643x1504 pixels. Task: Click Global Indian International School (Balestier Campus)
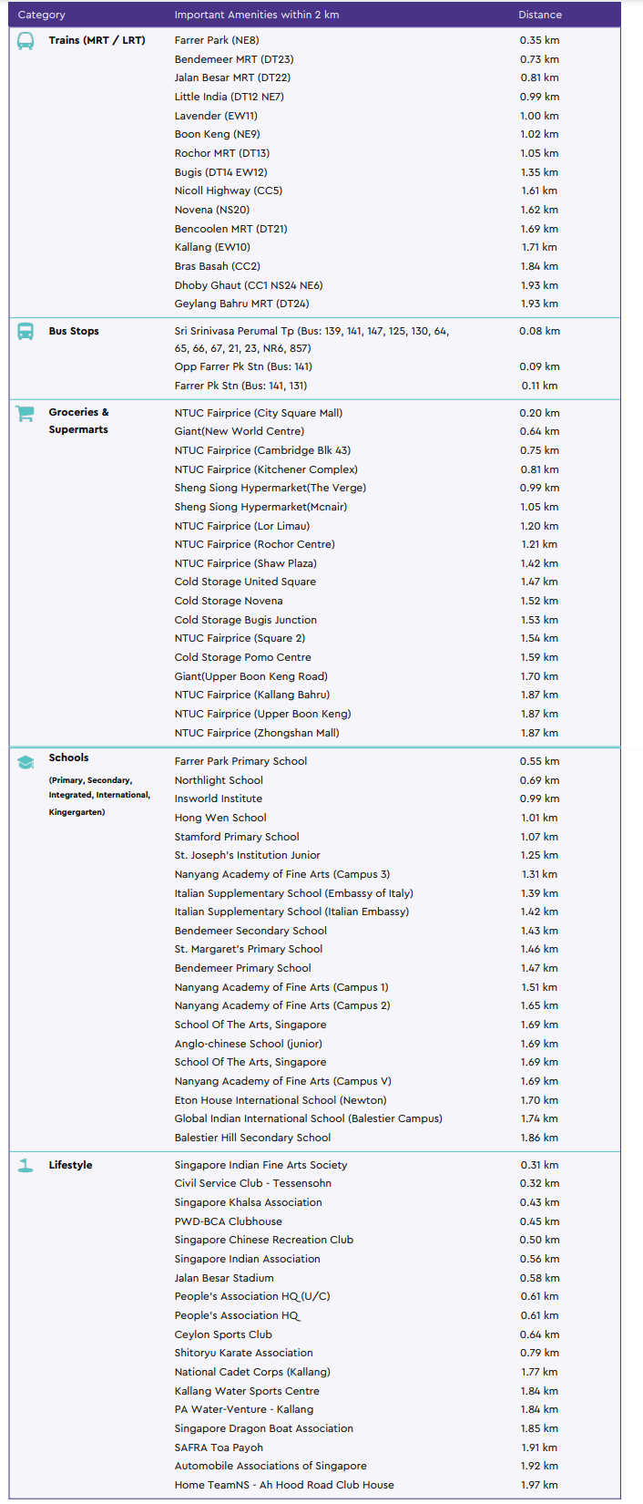tap(309, 1118)
